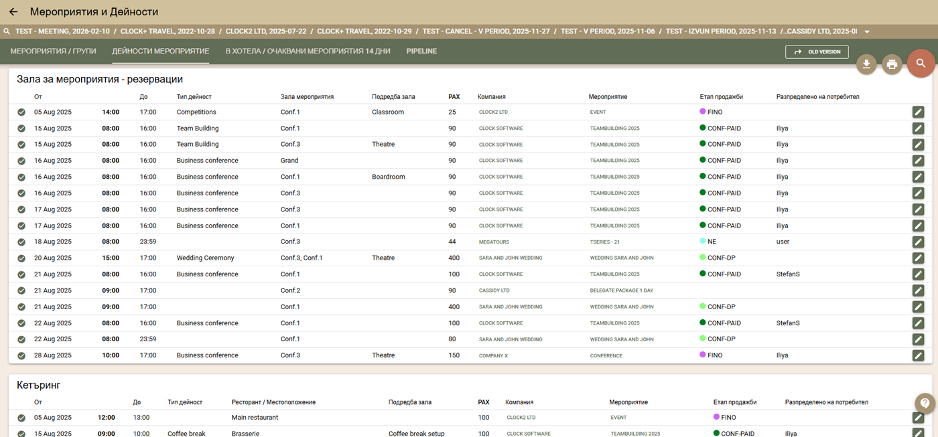Click the Grand hall cell

coord(289,161)
